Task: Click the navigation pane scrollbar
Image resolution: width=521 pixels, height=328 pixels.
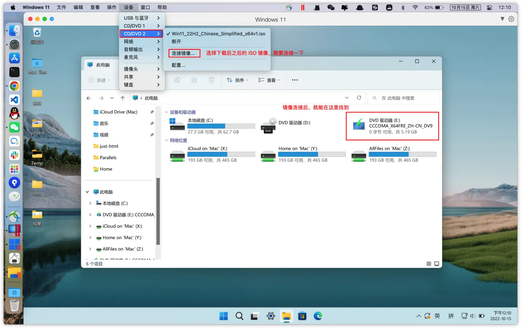Action: coord(158,211)
